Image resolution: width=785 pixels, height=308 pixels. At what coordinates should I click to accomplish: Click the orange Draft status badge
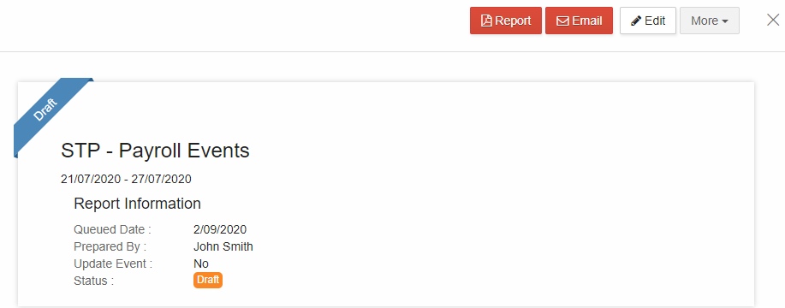tap(208, 280)
